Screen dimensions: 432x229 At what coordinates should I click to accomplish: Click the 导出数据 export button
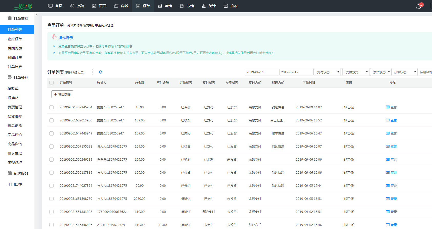click(62, 94)
